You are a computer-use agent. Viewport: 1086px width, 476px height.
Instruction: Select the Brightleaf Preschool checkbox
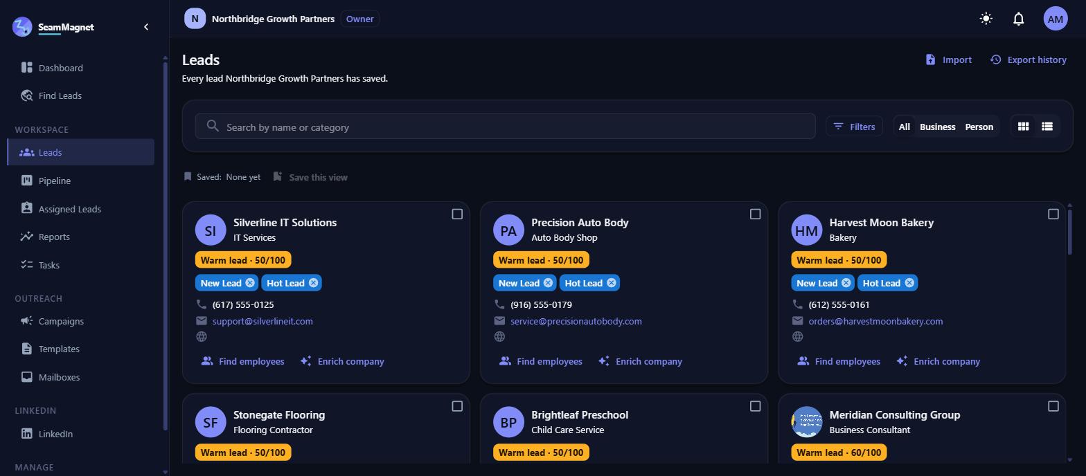click(756, 407)
